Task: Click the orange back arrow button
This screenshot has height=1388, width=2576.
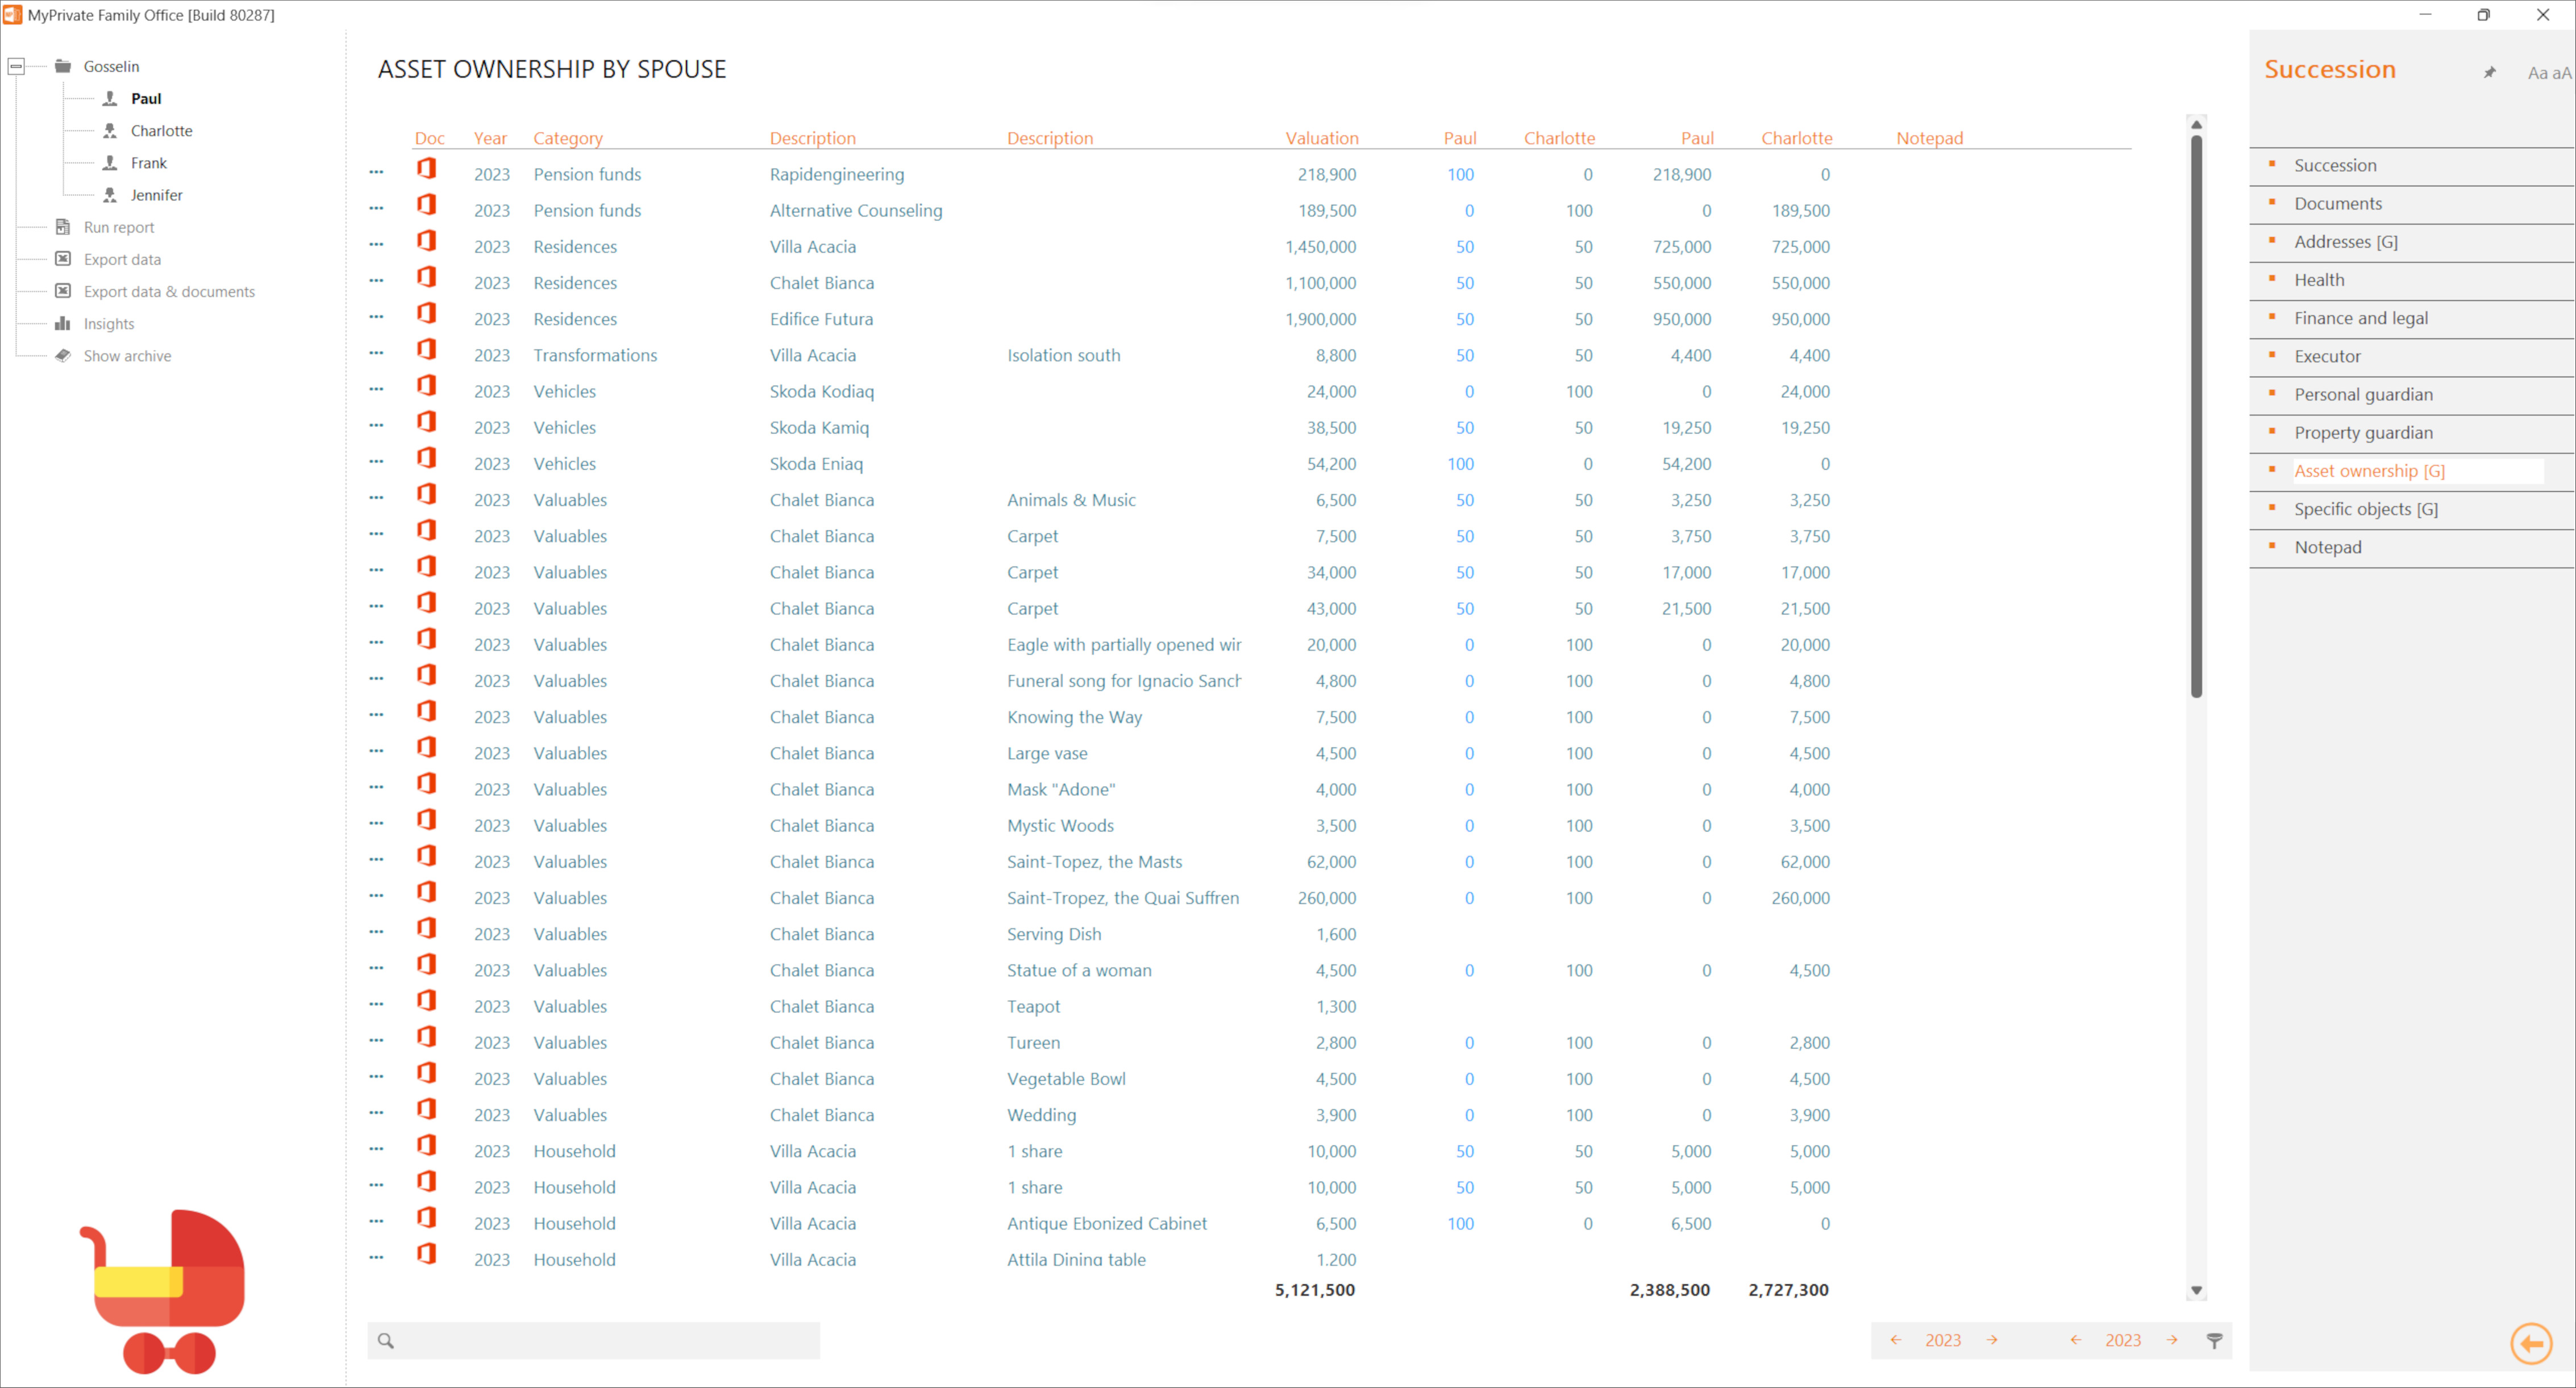Action: (x=2531, y=1343)
